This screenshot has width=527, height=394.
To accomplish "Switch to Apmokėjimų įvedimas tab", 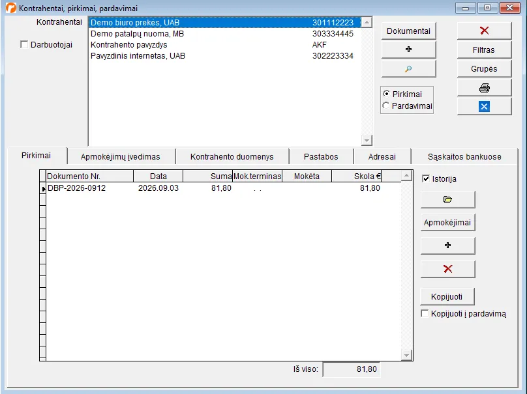I will click(120, 157).
